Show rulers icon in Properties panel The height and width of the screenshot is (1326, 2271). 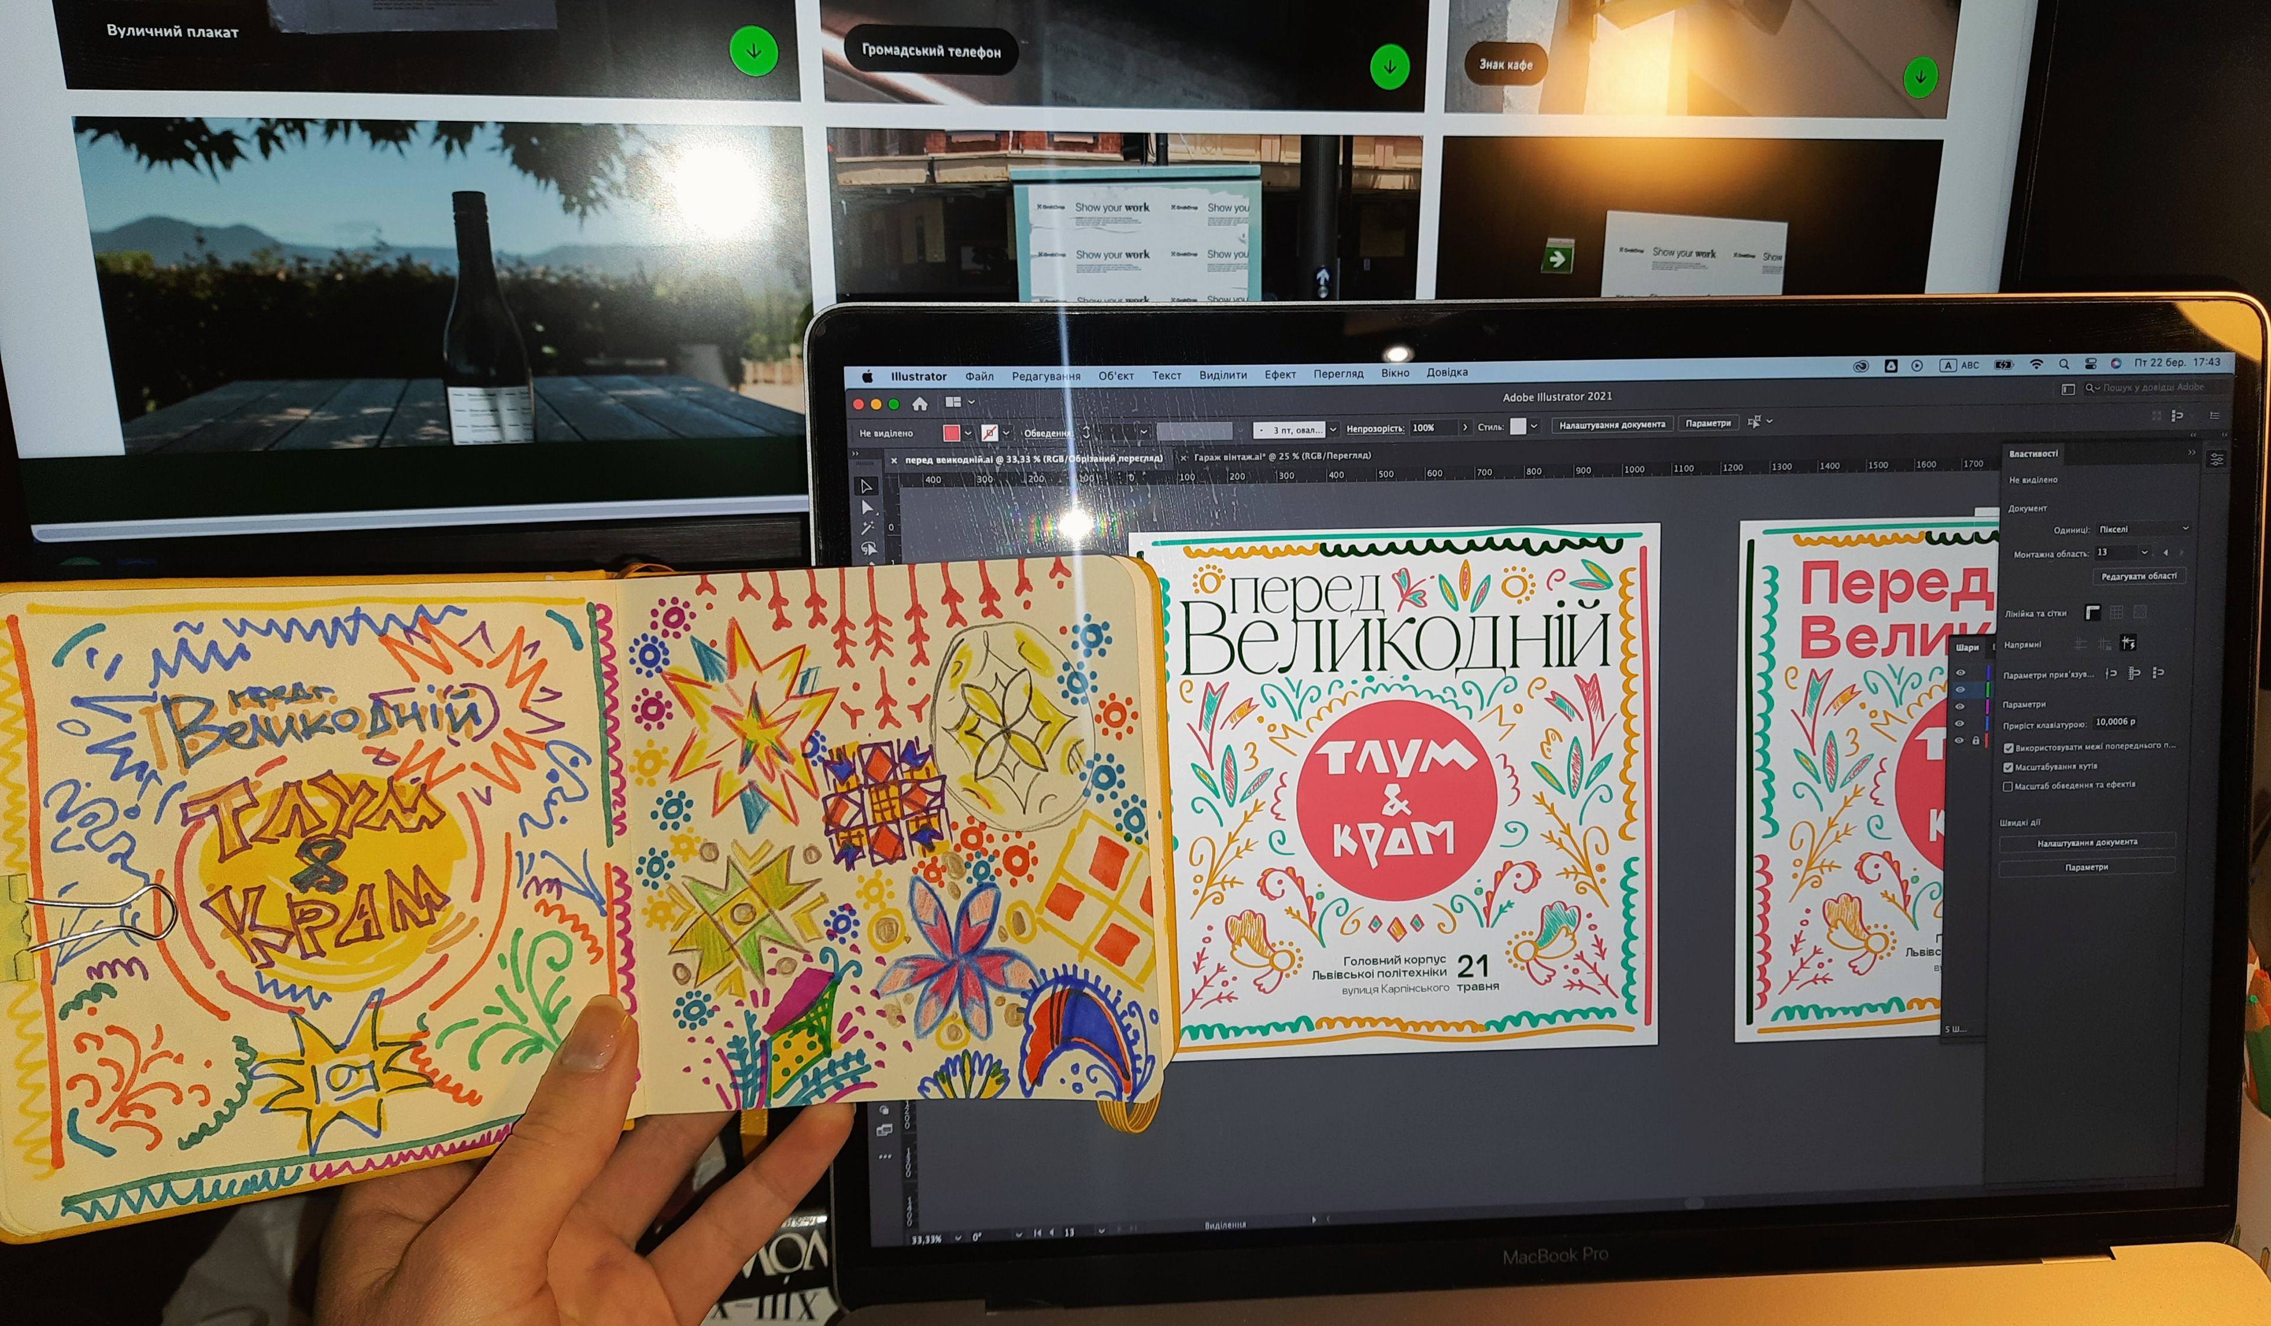click(x=2092, y=613)
